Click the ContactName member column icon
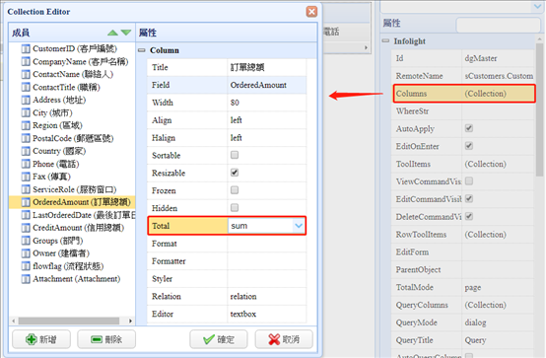This screenshot has height=358, width=546. [x=26, y=74]
